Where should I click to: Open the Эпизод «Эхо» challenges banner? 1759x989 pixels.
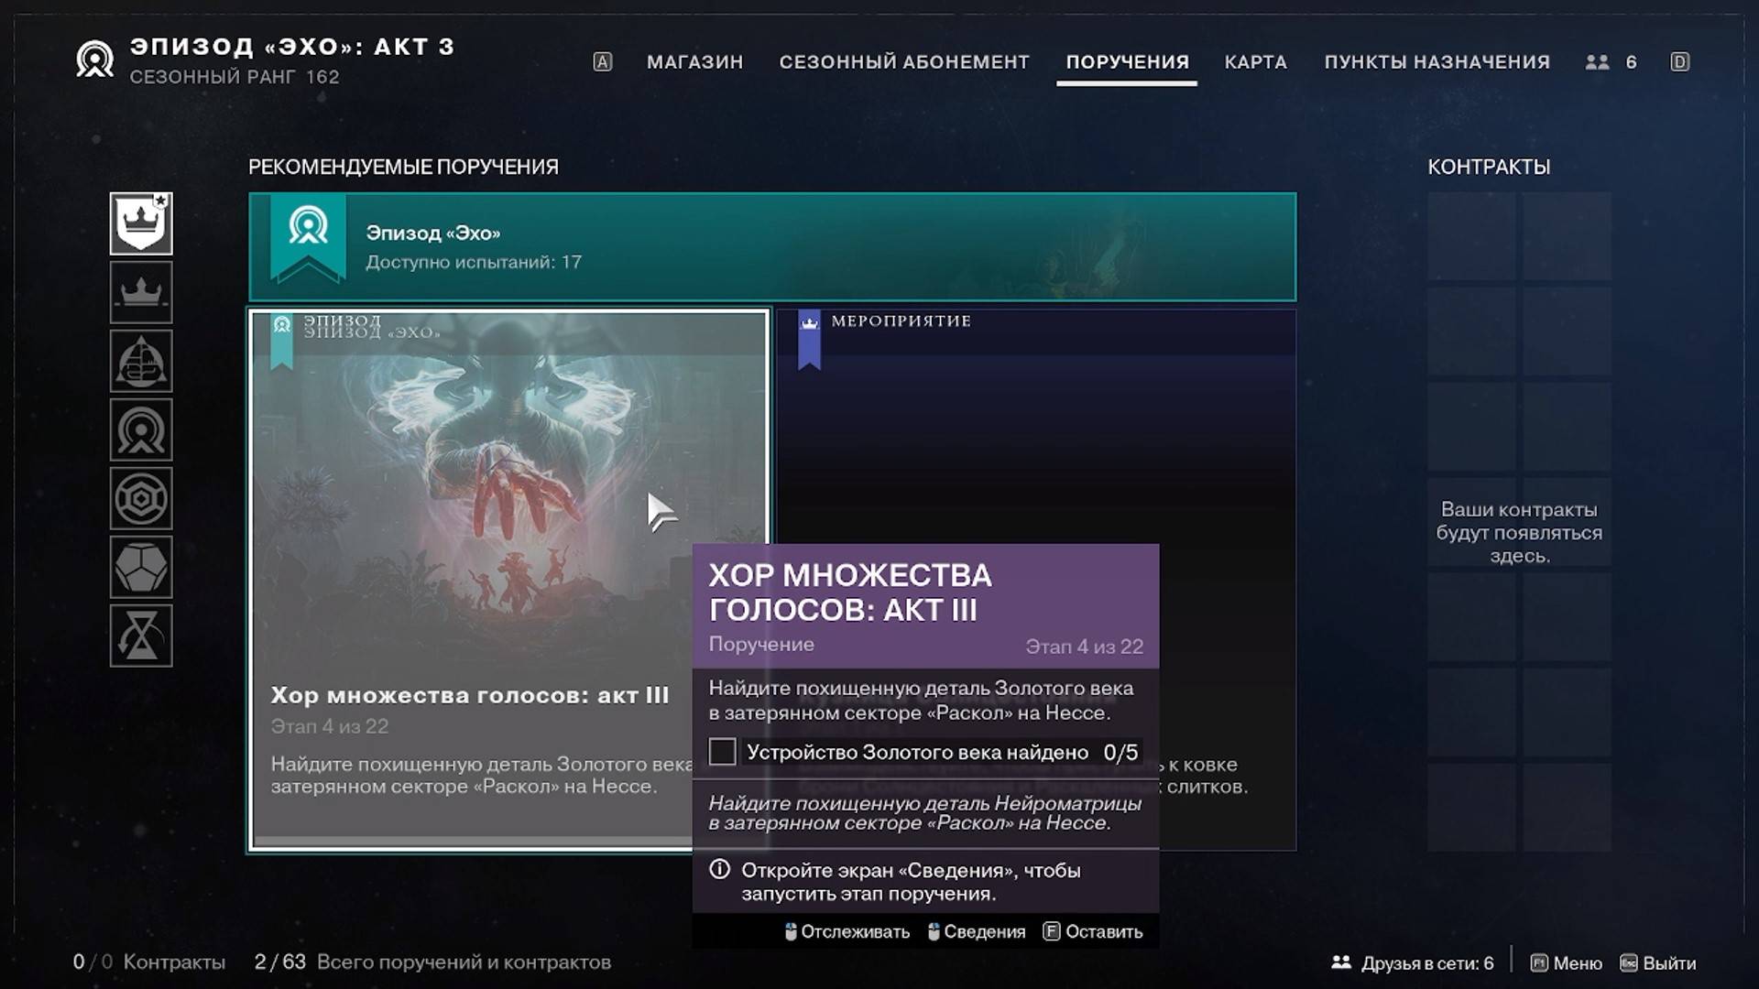[772, 246]
